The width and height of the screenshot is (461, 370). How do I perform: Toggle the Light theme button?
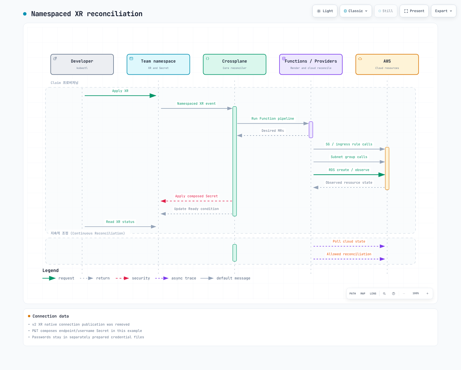tap(325, 11)
